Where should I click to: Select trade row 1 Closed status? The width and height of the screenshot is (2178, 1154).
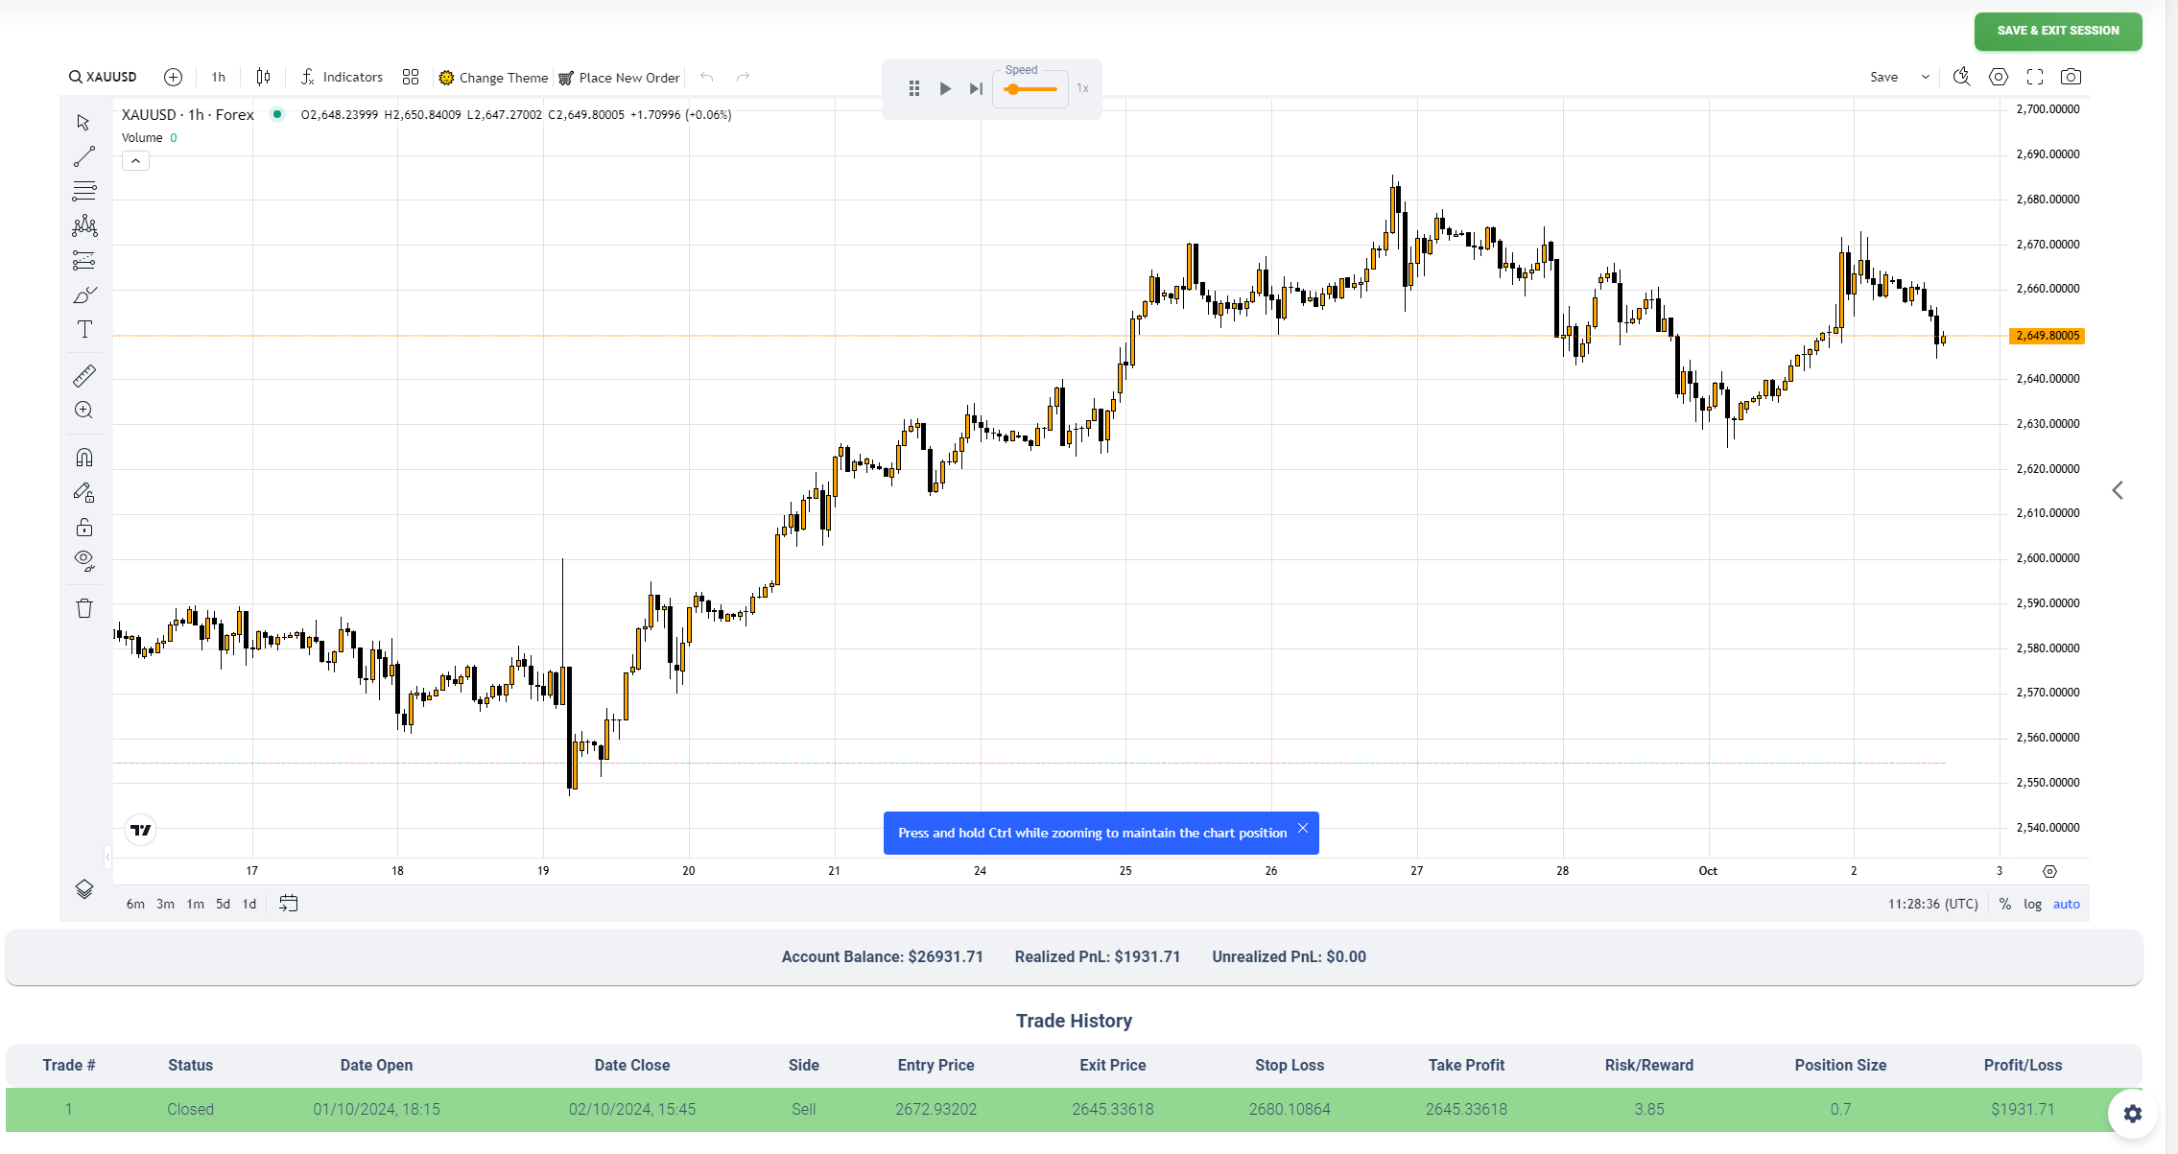[190, 1109]
